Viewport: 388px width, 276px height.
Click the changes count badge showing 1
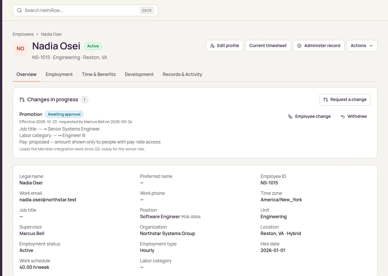[x=84, y=99]
